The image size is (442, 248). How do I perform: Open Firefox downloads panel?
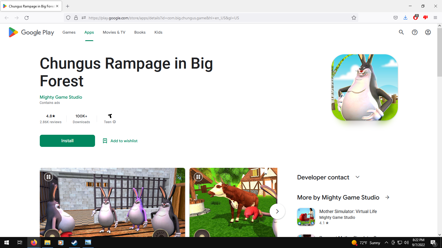coord(406,18)
